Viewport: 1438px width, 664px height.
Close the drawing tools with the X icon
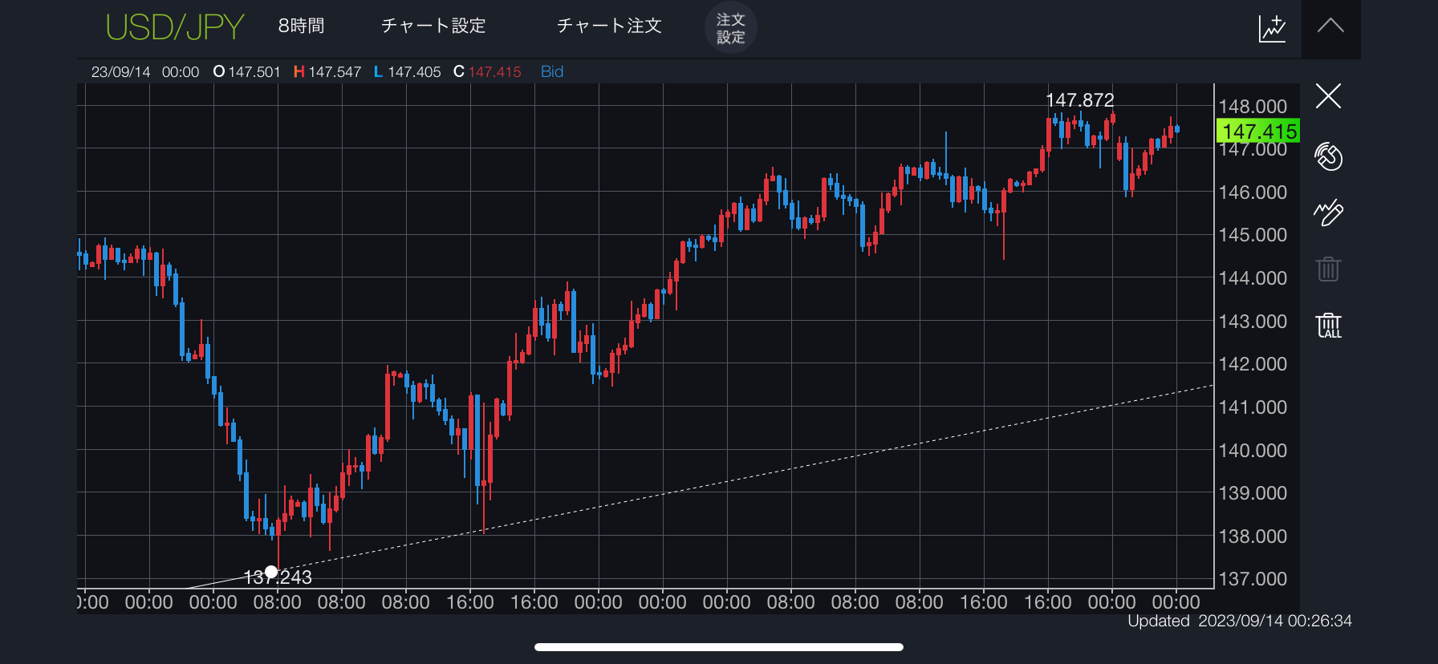[x=1328, y=96]
